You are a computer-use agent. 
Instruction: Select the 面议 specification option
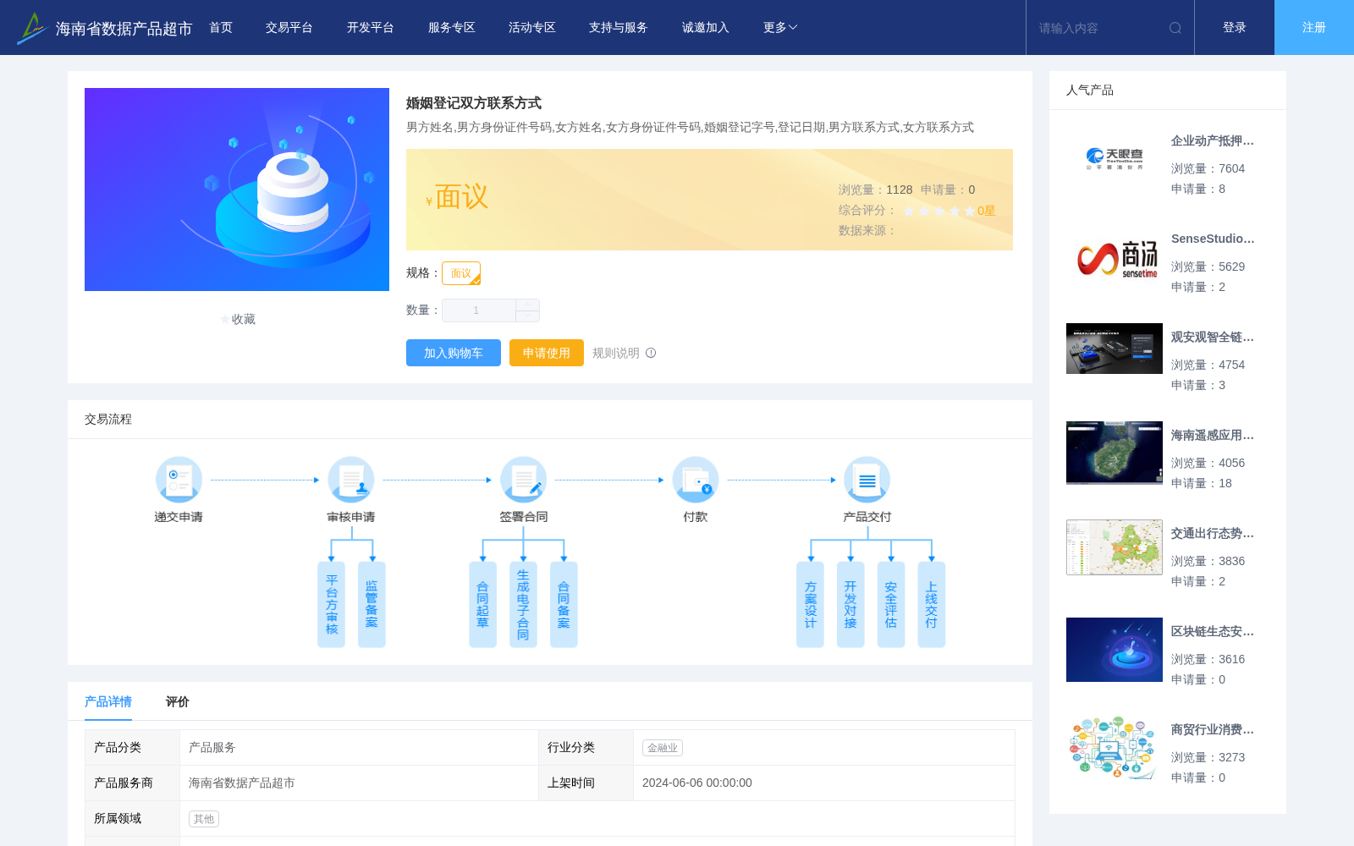461,273
